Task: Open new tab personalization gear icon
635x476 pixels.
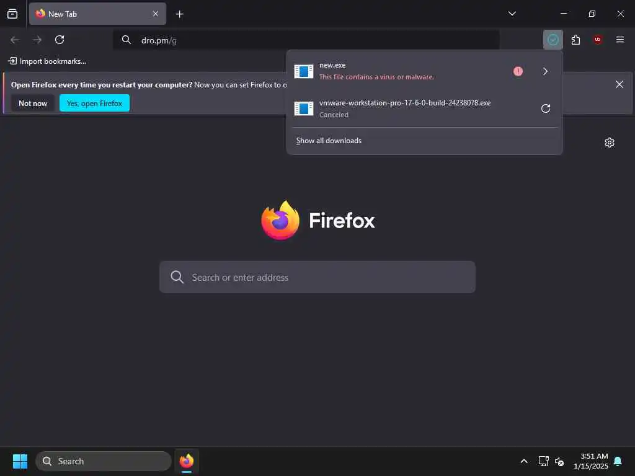Action: pos(610,143)
